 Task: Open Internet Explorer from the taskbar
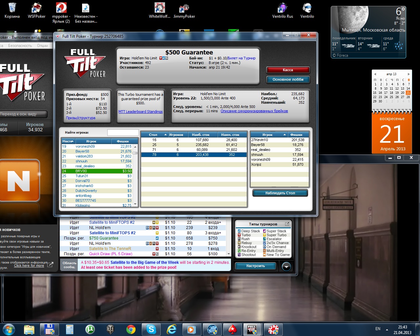pos(171,329)
